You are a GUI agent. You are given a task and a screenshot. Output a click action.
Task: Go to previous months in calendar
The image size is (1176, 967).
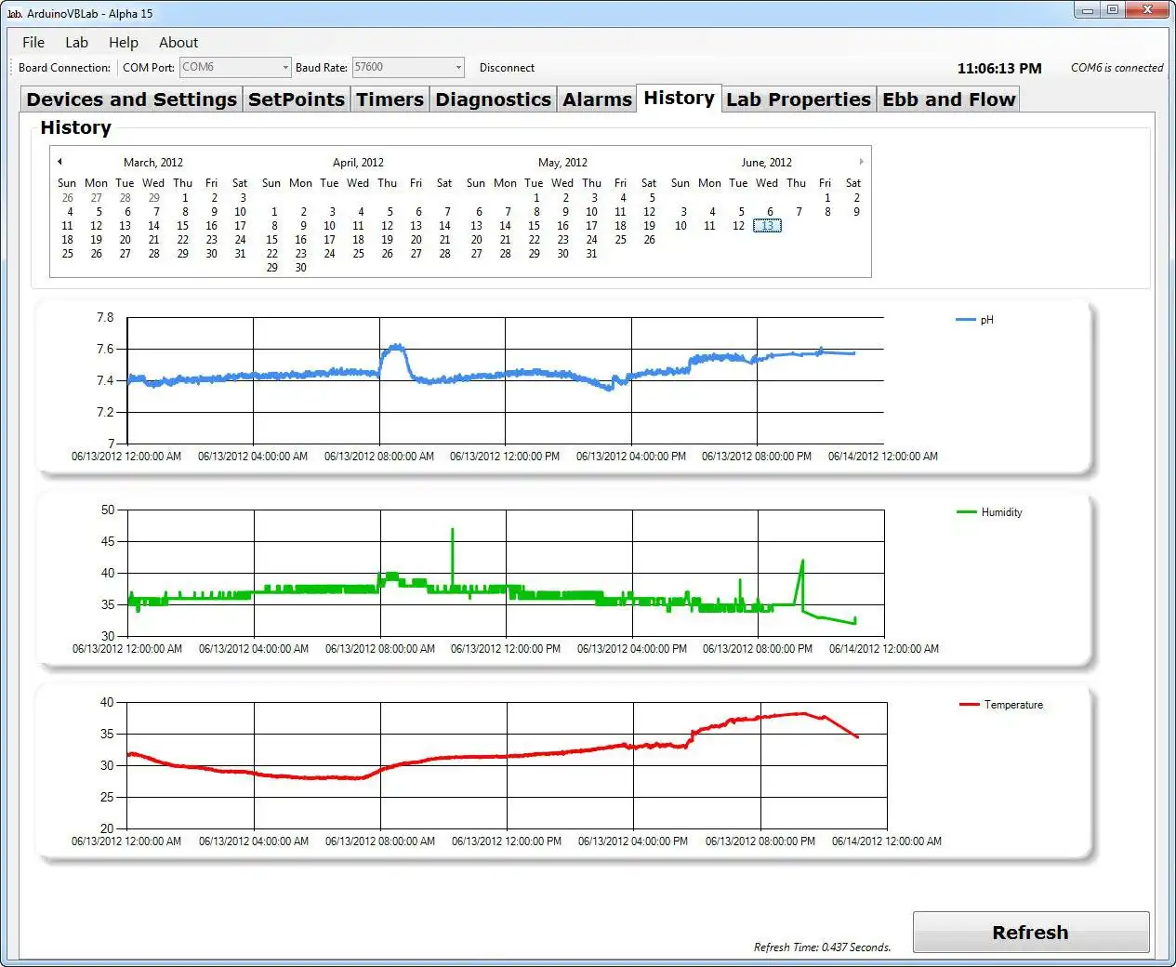[59, 162]
